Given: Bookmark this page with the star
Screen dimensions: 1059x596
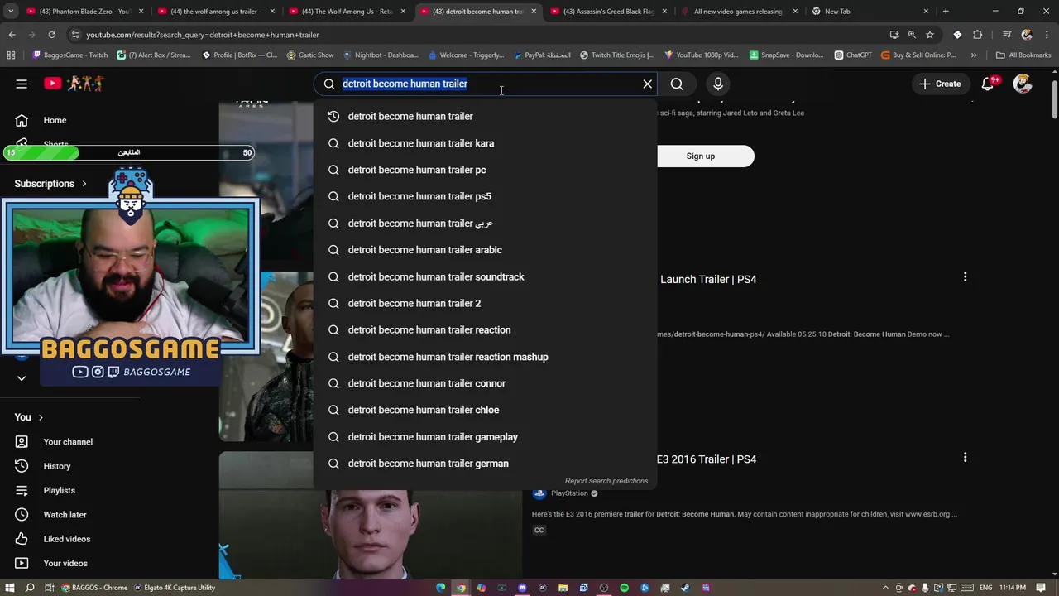Looking at the screenshot, I should (930, 35).
